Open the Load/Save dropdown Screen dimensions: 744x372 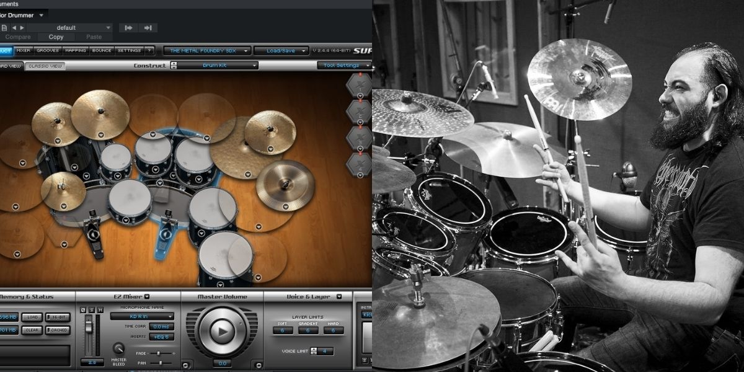[282, 51]
